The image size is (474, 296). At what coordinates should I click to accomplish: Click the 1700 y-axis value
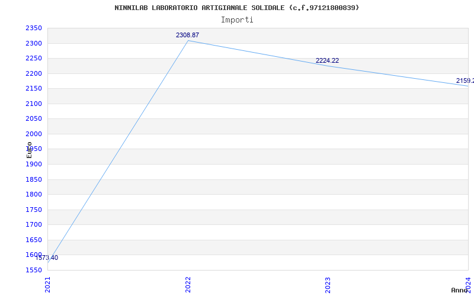click(x=34, y=225)
